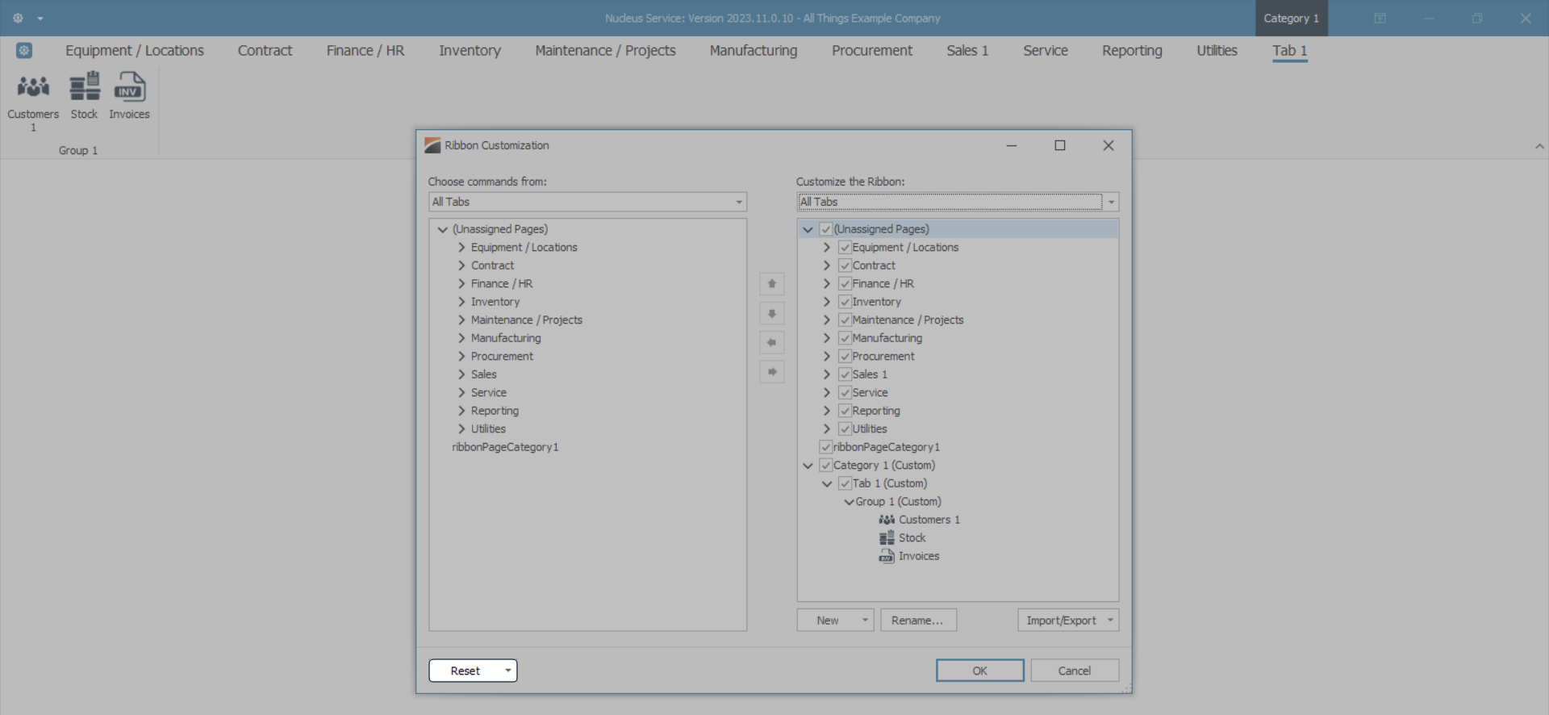Minimize the Ribbon Customization dialog

(x=1012, y=145)
